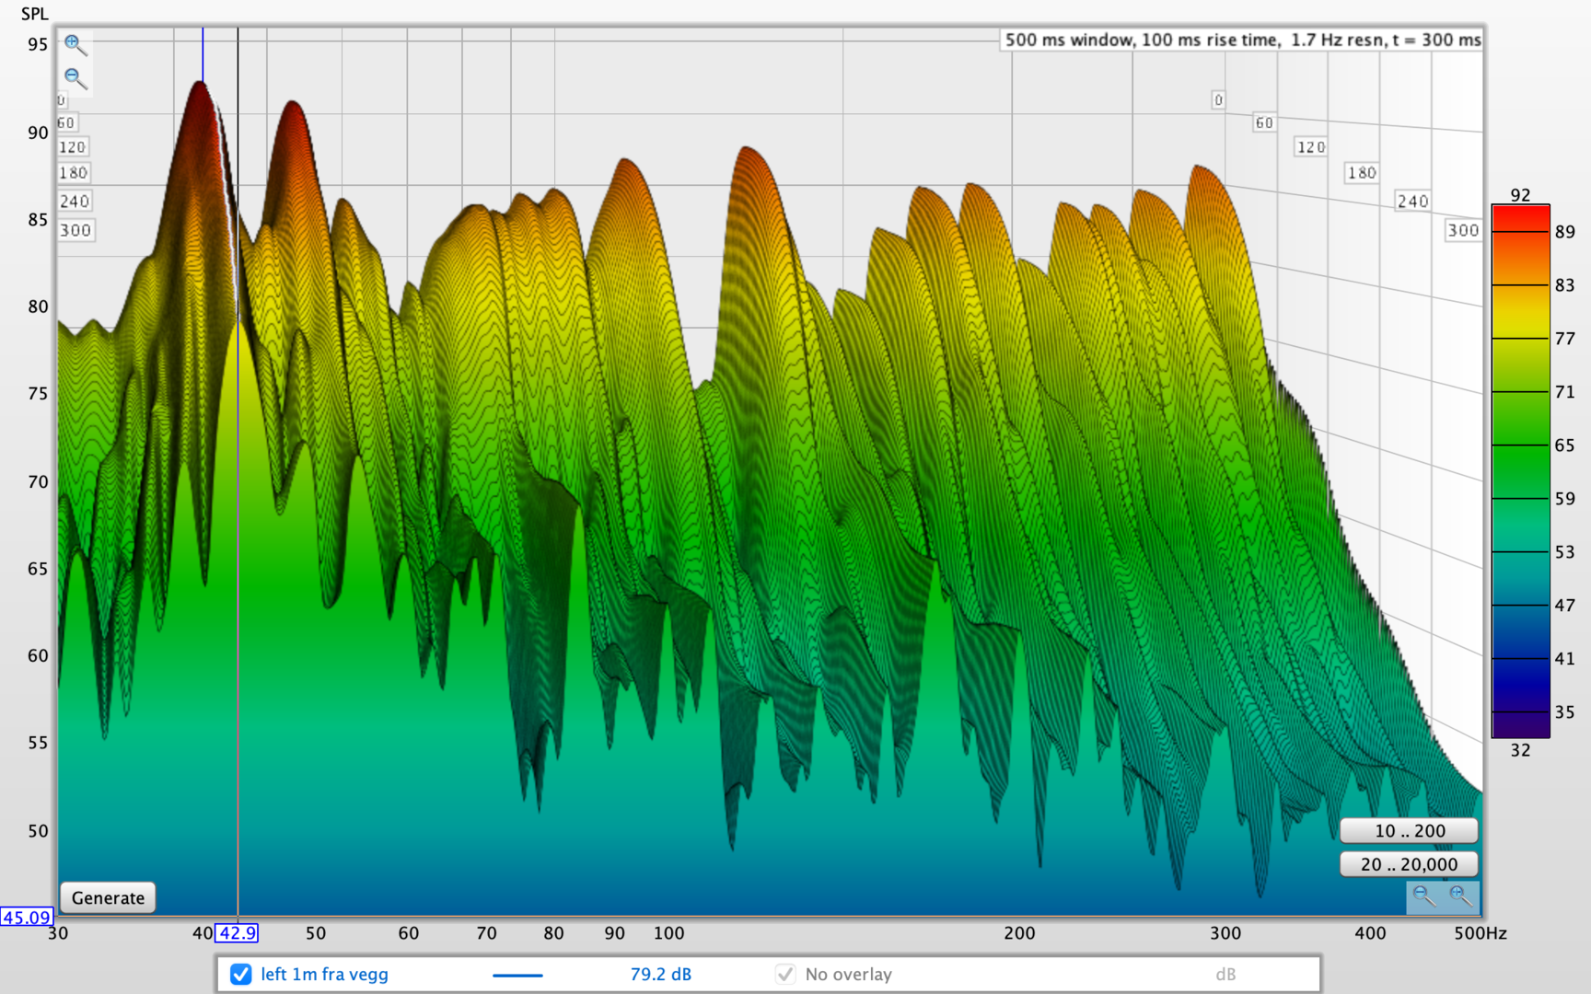Click the blue trace line sample in legend
The height and width of the screenshot is (994, 1591).
point(517,975)
